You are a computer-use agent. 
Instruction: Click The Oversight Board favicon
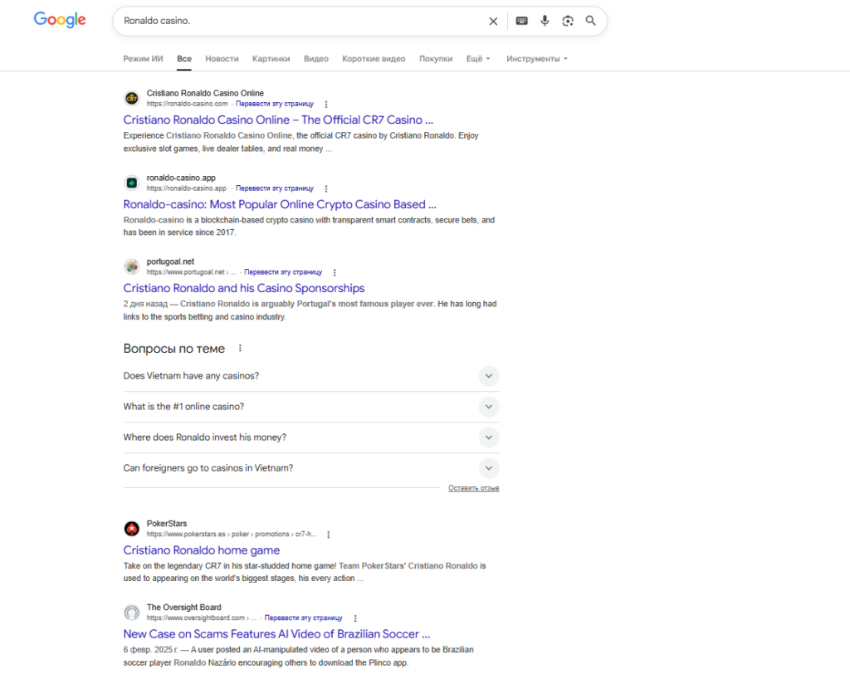coord(132,613)
